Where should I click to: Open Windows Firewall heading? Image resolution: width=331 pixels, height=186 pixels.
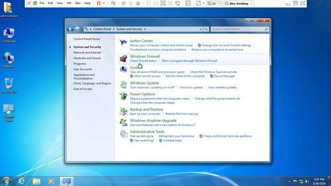click(x=145, y=56)
